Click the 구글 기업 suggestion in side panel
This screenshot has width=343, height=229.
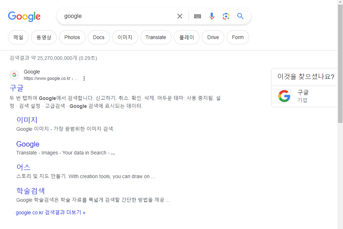(304, 96)
